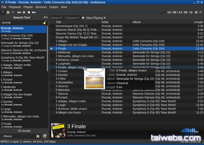
Task: Sort playlist by Length column header
Action: pos(198,22)
